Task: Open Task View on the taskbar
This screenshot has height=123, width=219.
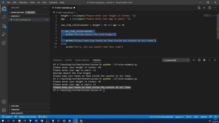Action: tap(14, 121)
